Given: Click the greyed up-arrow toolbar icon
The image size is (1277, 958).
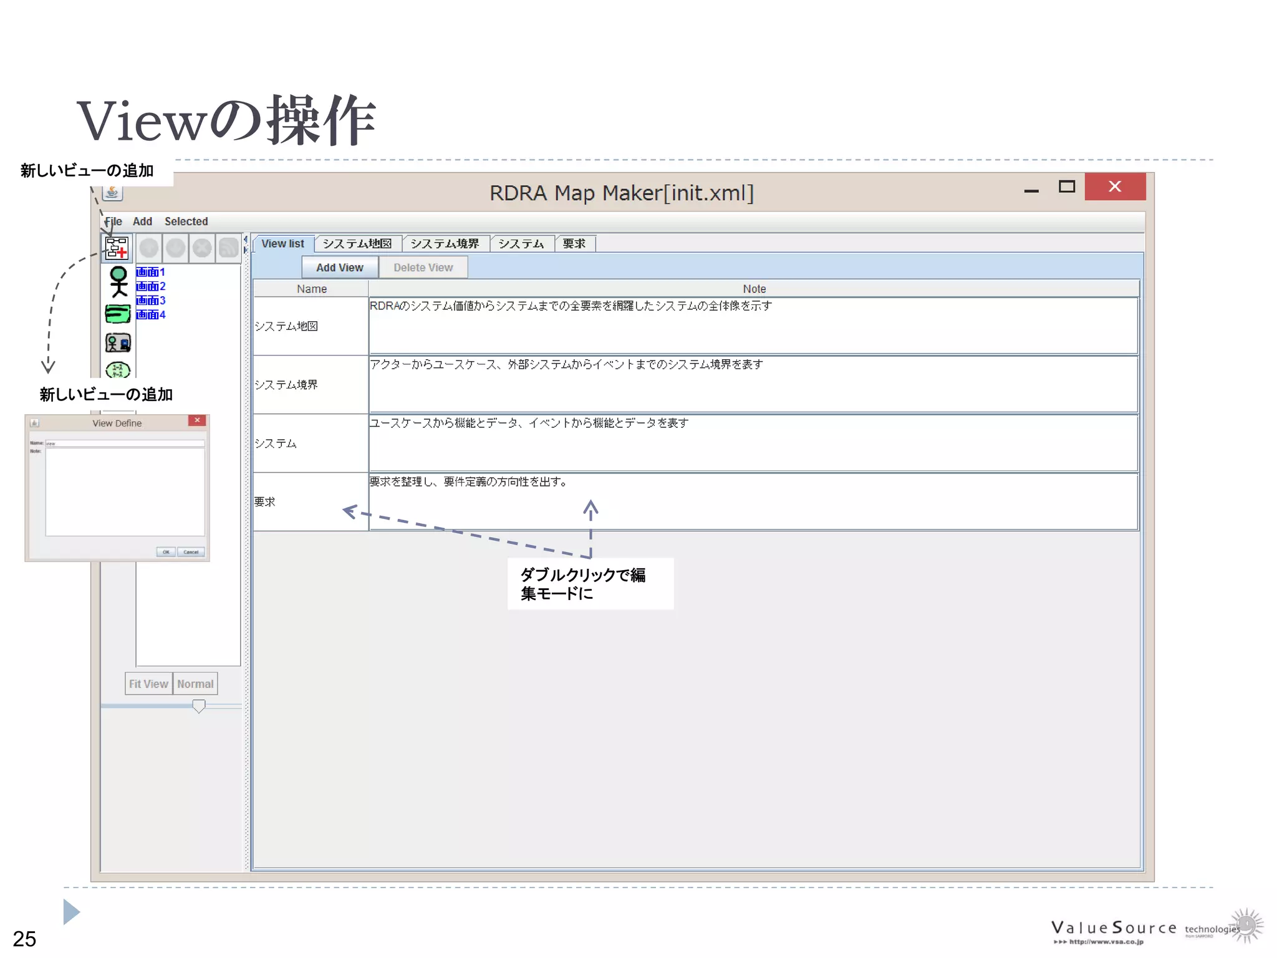Looking at the screenshot, I should (x=149, y=248).
